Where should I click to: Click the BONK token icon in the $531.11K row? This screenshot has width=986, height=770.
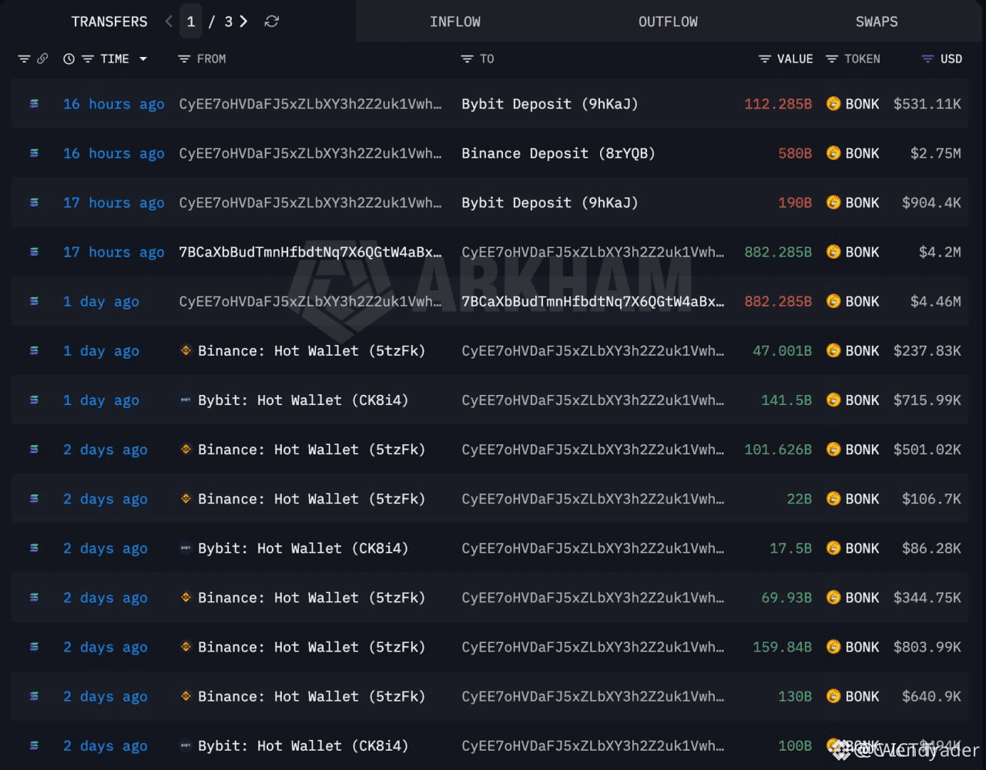pyautogui.click(x=833, y=104)
